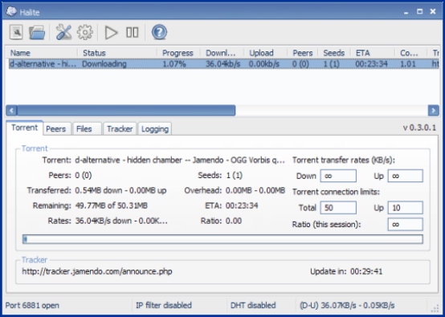Sort by the Seeds column header
Image resolution: width=445 pixels, height=317 pixels.
(x=334, y=53)
